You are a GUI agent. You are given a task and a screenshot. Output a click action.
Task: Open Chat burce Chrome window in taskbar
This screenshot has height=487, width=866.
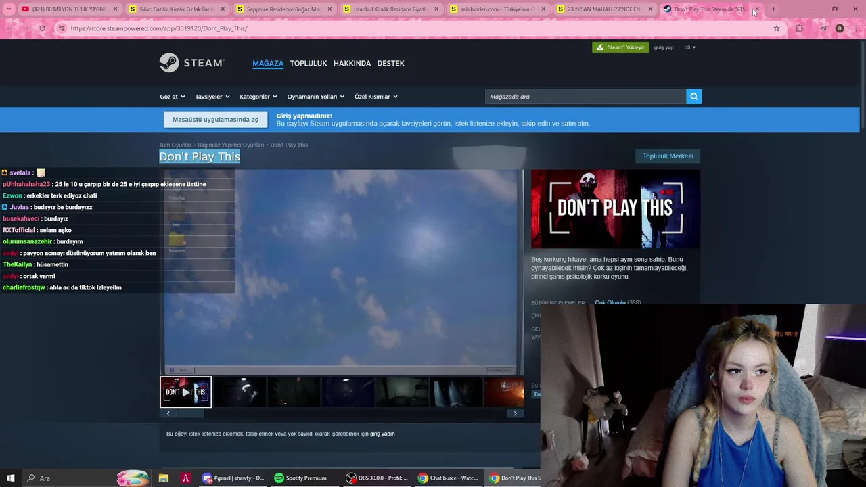click(449, 478)
